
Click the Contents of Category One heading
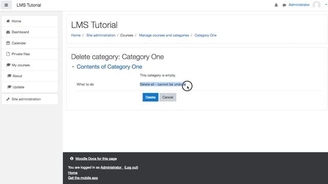109,67
